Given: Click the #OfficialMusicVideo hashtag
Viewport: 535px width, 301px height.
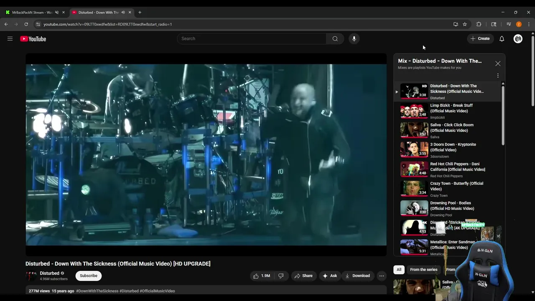Looking at the screenshot, I should pos(157,291).
